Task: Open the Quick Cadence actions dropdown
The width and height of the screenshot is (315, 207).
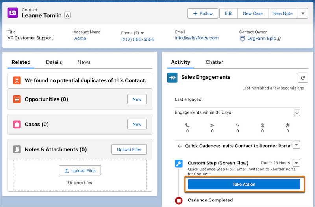Action: [x=296, y=145]
